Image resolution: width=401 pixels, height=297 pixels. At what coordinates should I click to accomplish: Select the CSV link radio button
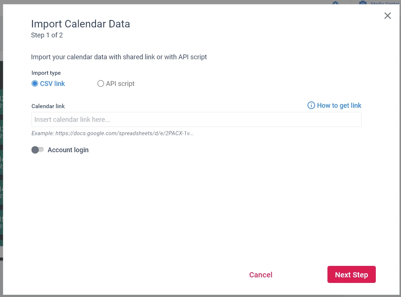[x=35, y=83]
